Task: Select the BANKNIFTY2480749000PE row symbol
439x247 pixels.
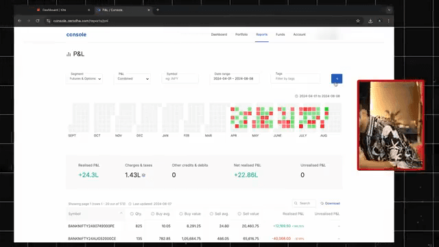Action: (91, 226)
